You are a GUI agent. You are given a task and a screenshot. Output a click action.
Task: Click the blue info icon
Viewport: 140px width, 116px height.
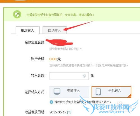(51, 102)
